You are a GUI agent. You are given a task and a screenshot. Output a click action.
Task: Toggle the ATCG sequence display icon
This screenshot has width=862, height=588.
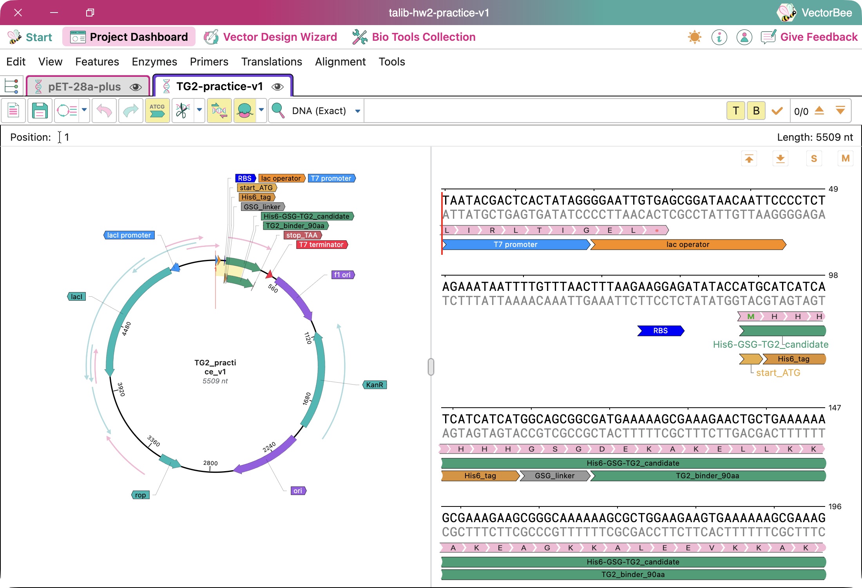click(x=157, y=111)
